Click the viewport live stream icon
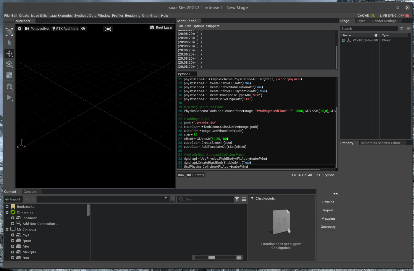 108,29
